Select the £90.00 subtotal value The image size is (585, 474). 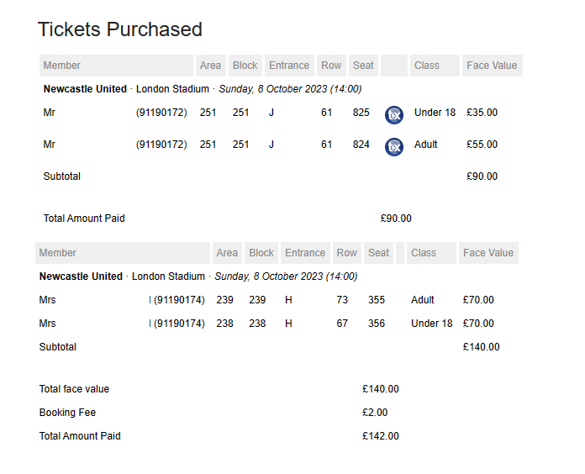coord(482,176)
